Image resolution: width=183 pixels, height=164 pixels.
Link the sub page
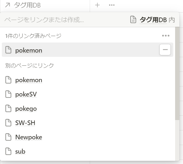[88, 151]
